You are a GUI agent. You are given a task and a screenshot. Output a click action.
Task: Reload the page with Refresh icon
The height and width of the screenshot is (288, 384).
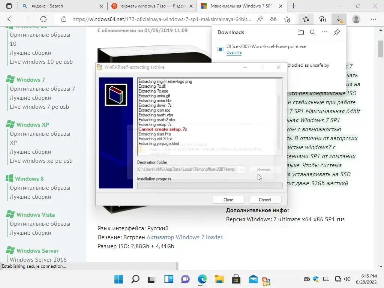[x=43, y=19]
